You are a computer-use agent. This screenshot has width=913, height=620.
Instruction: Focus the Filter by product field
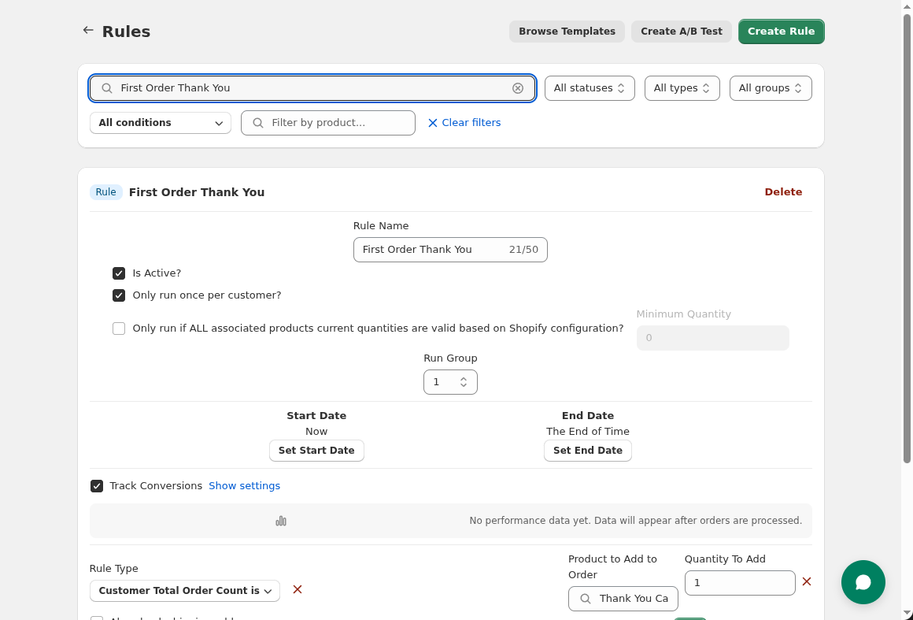(x=328, y=123)
